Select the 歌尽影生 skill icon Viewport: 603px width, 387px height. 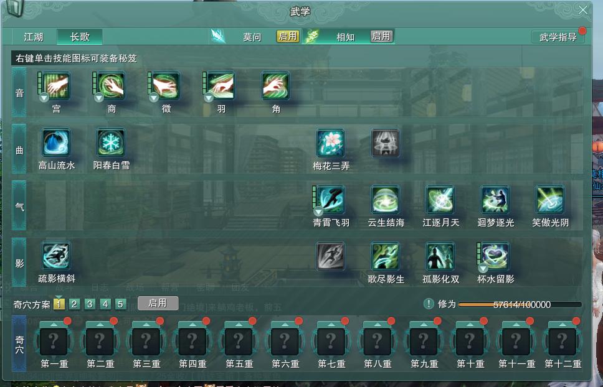[386, 256]
